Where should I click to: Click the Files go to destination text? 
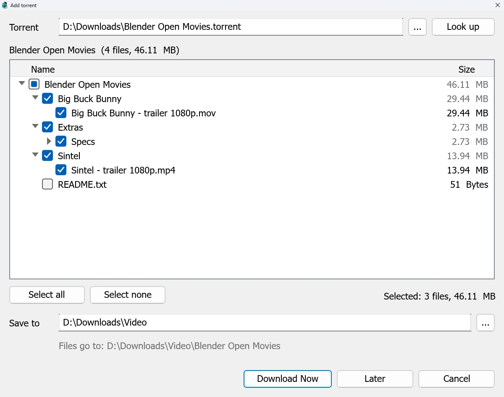[170, 346]
